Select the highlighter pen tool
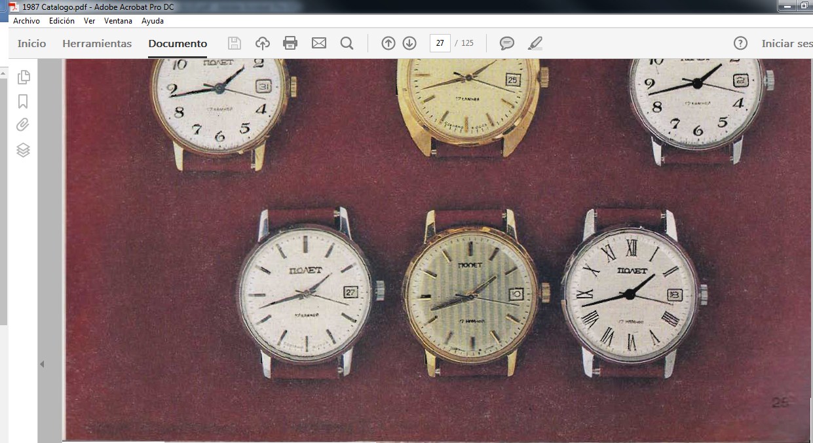Screen dimensions: 813x443 (535, 43)
